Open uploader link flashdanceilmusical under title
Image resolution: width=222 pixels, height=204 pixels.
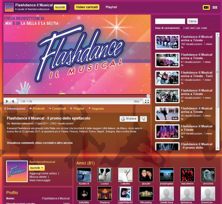coord(22,123)
